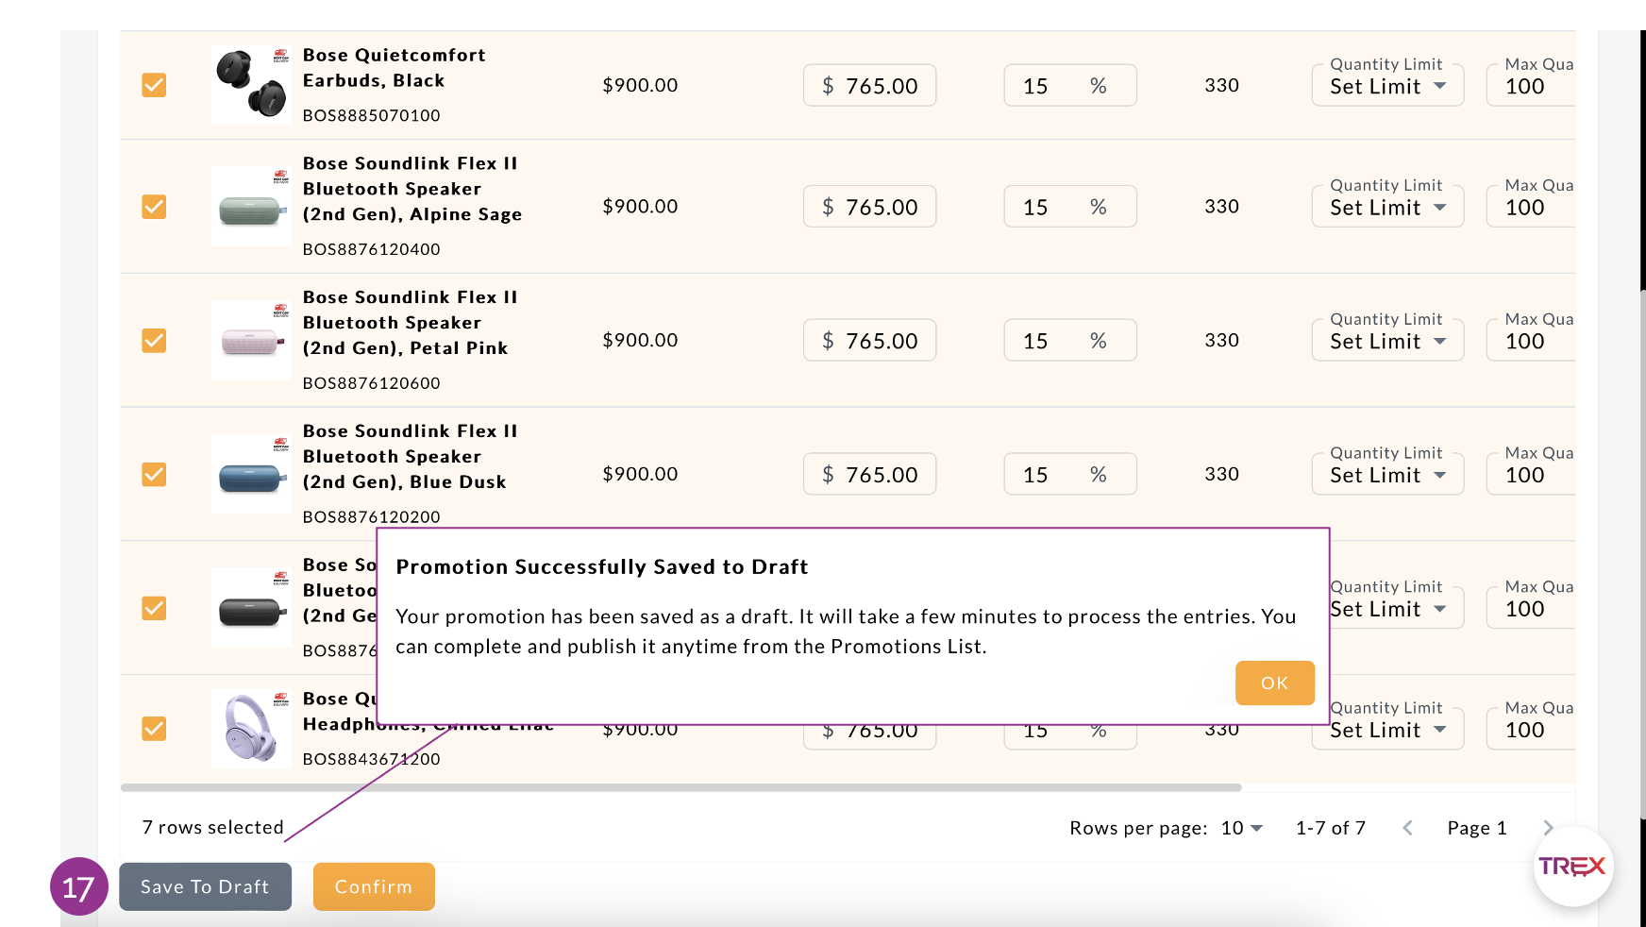Click the Blue Dusk speaker thumbnail

(x=251, y=475)
